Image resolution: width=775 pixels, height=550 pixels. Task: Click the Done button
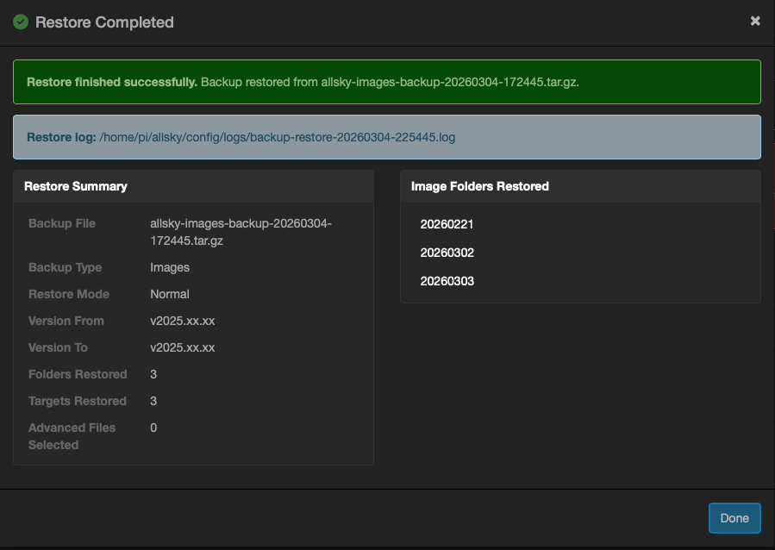coord(734,518)
